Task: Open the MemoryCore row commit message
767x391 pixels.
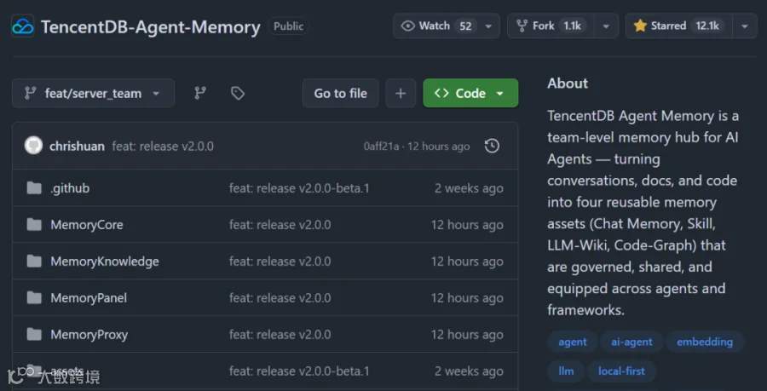Action: tap(280, 225)
